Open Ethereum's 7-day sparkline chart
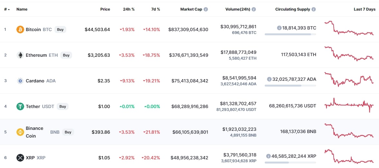The image size is (379, 168). [349, 54]
